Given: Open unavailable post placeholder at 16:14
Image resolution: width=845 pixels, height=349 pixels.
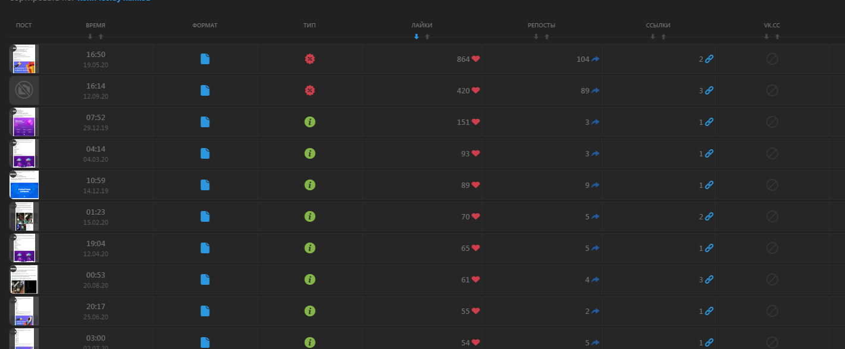Looking at the screenshot, I should (x=24, y=90).
